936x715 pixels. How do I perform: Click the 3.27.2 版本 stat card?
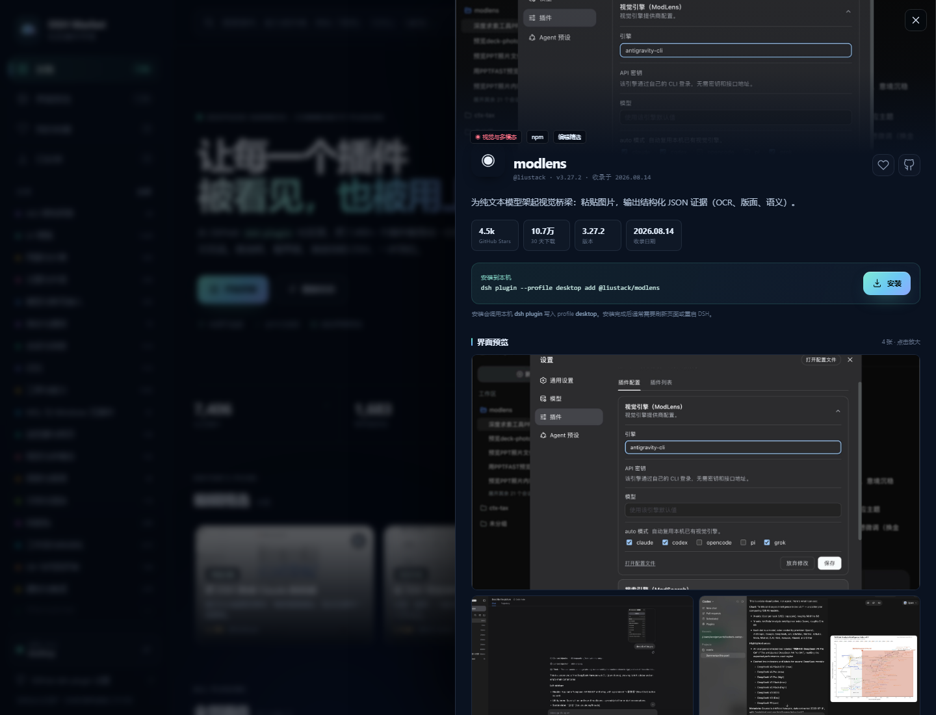(597, 235)
